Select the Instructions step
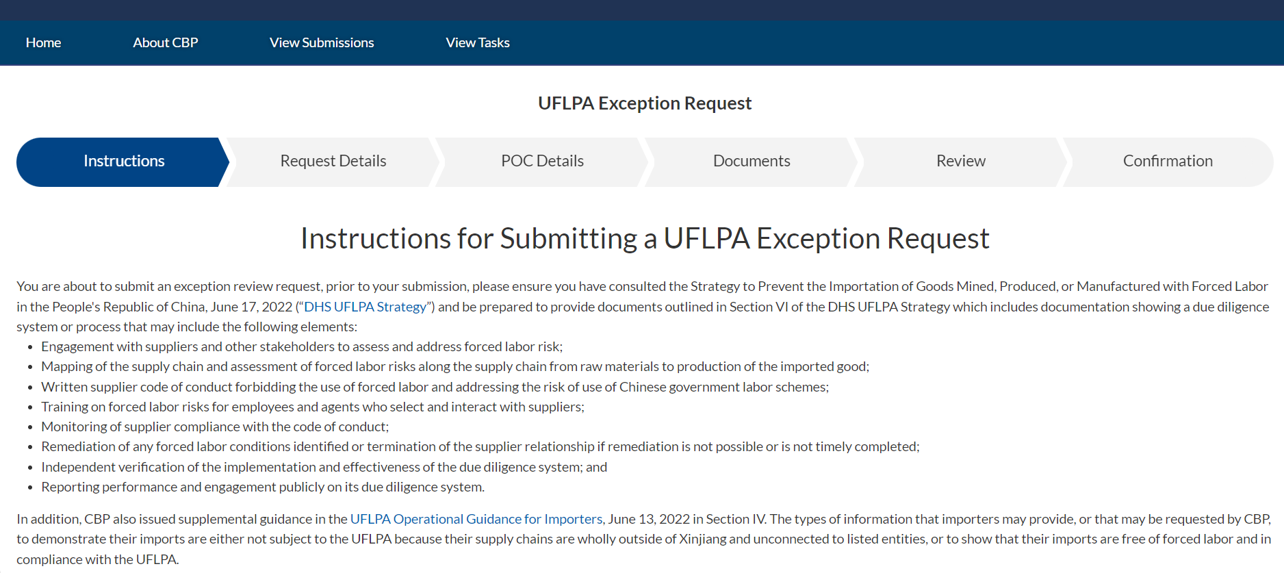This screenshot has height=573, width=1284. (124, 162)
